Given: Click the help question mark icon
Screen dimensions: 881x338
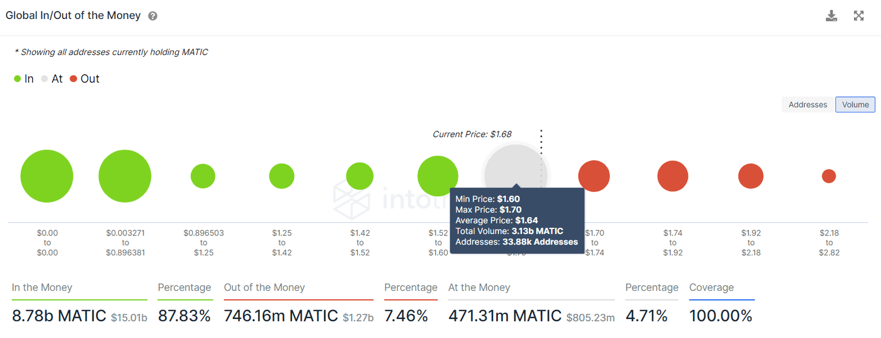Looking at the screenshot, I should 153,16.
